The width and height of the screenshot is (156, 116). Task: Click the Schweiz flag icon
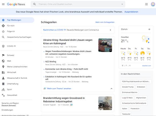click(x=3, y=55)
